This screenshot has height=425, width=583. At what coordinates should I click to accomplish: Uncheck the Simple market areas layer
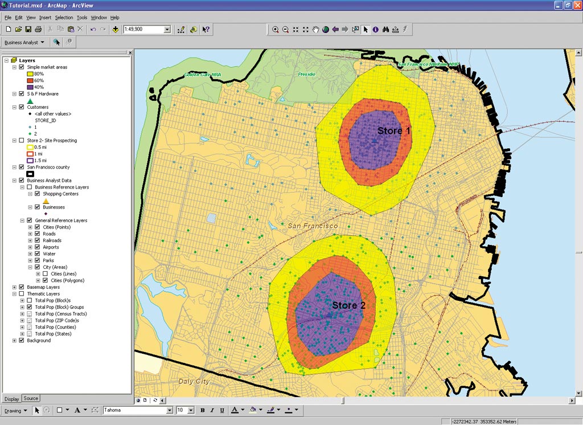point(22,67)
